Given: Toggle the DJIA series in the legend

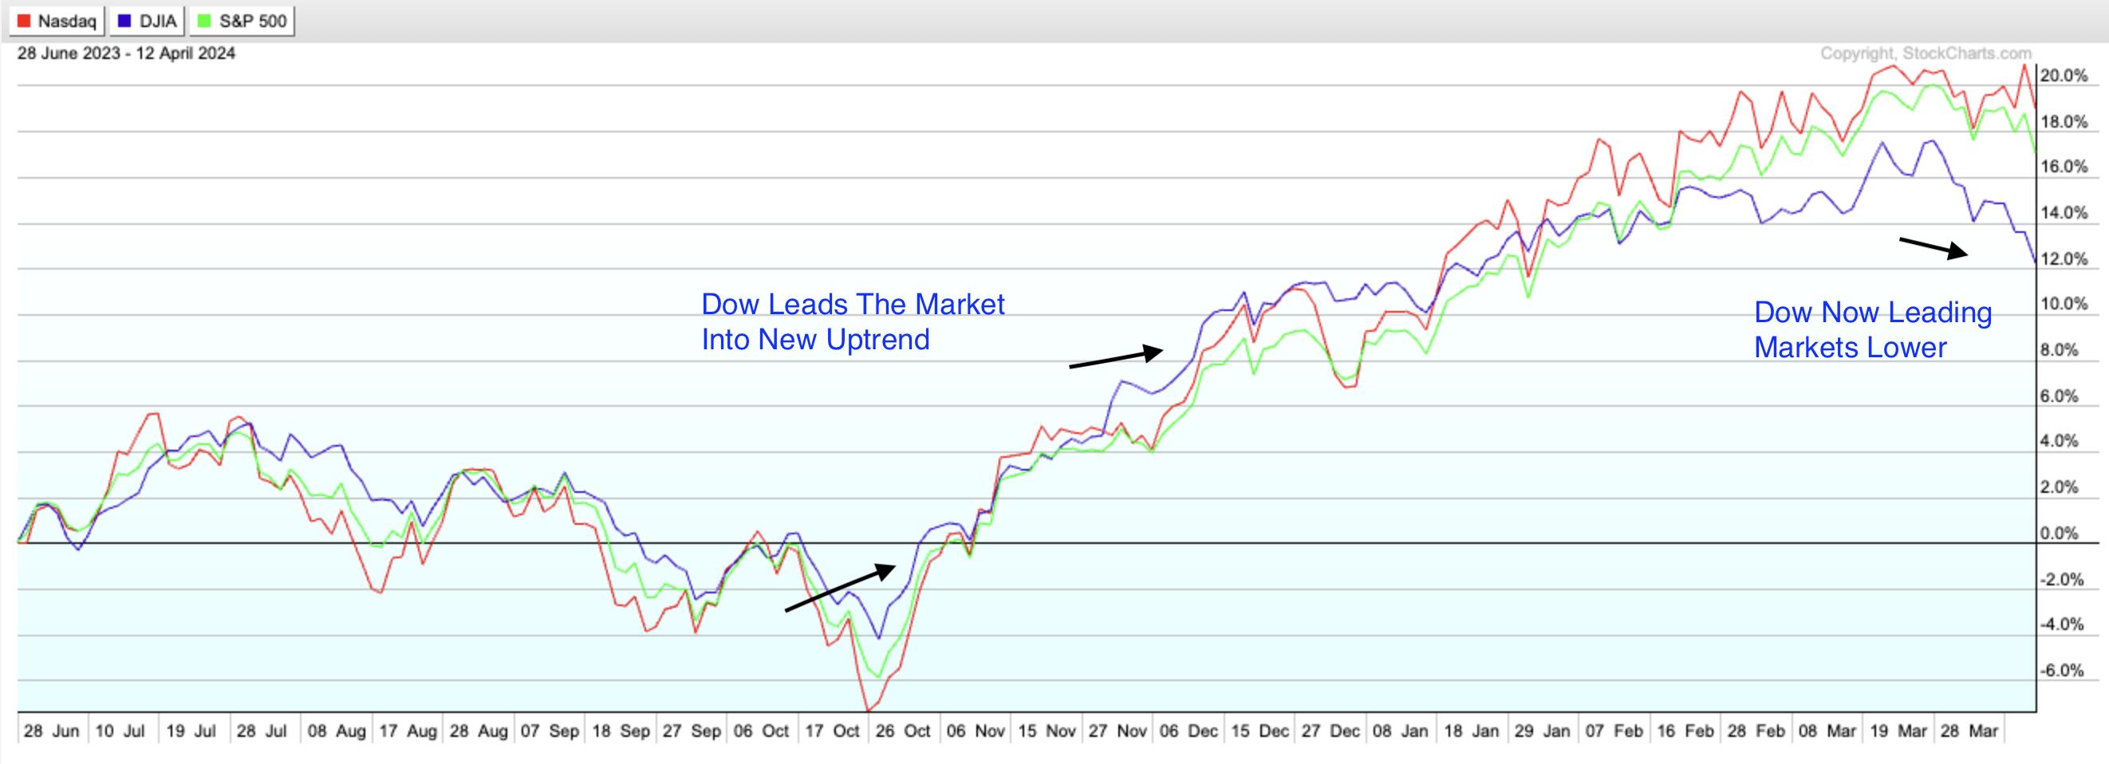Looking at the screenshot, I should 148,22.
